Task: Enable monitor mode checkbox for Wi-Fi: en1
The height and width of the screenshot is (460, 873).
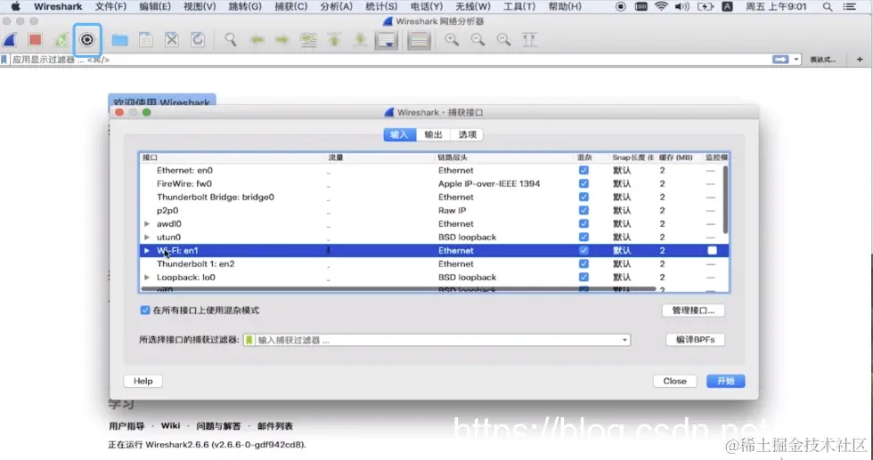Action: click(712, 250)
